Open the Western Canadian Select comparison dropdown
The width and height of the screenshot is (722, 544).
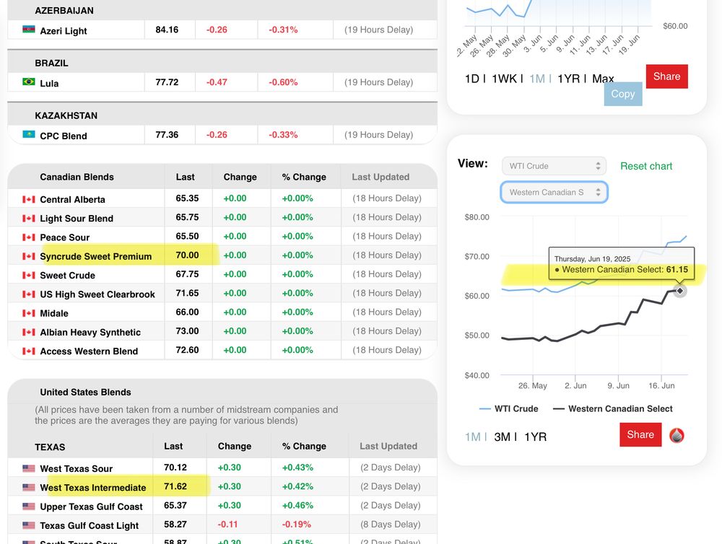pos(554,193)
